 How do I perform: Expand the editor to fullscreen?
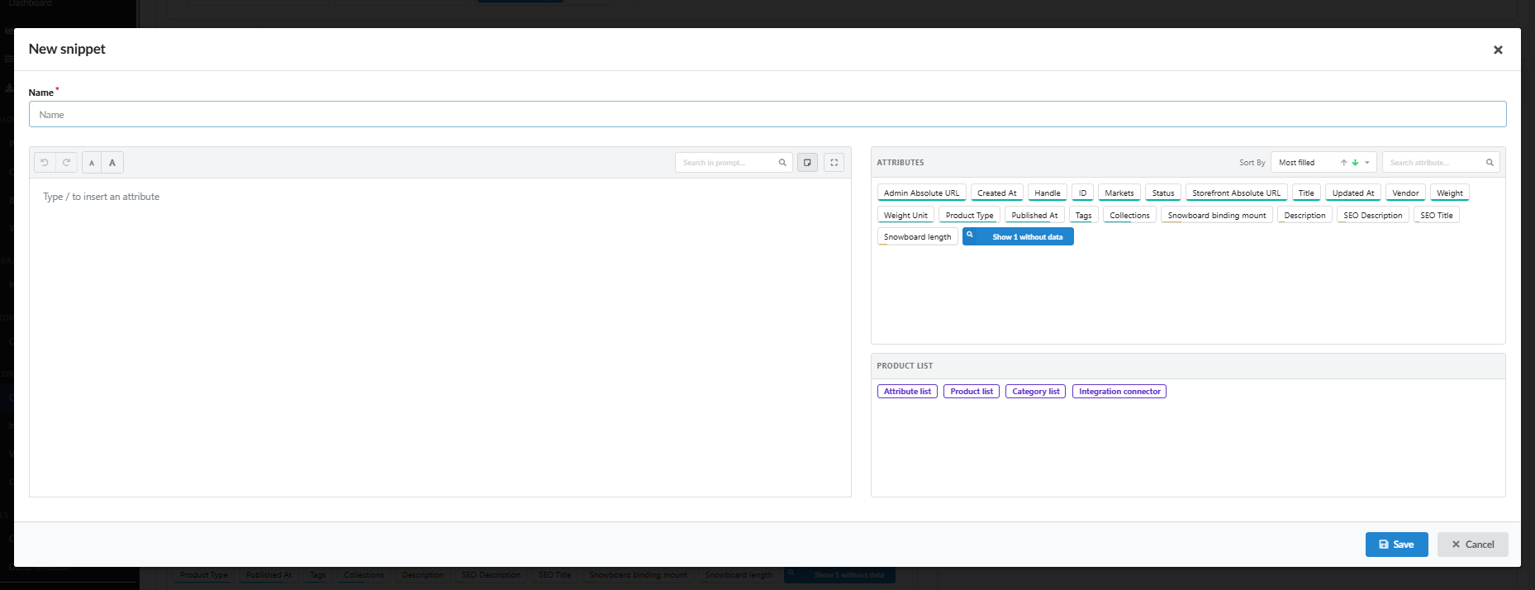click(834, 163)
